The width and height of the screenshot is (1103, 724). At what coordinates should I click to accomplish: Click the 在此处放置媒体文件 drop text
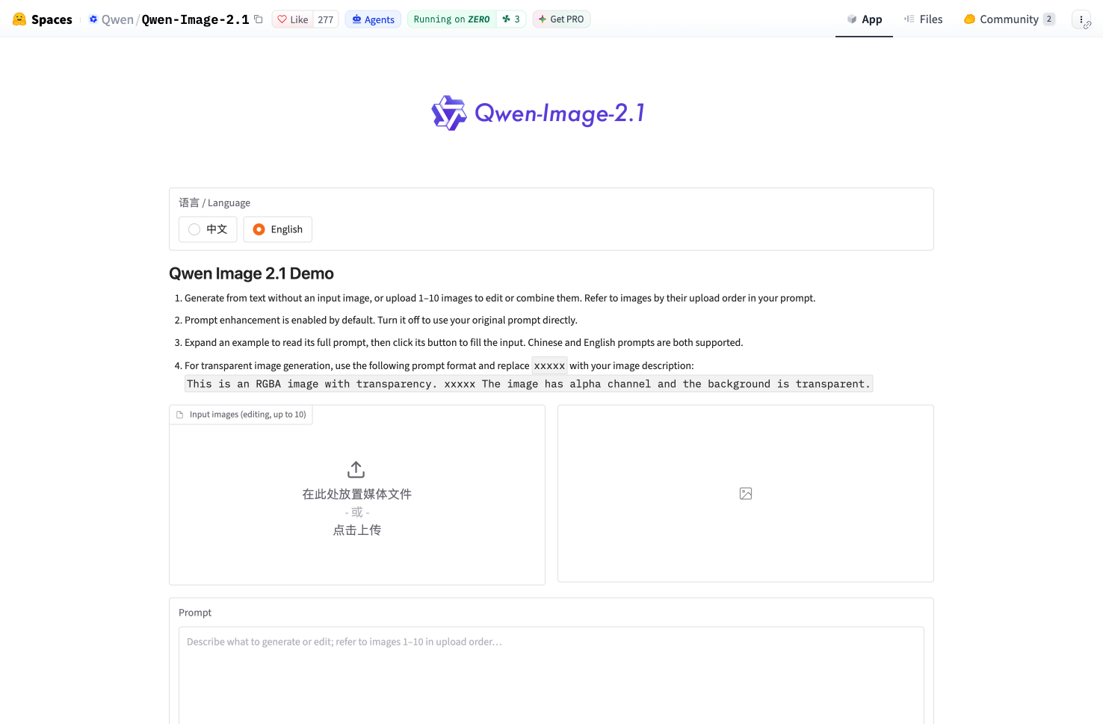357,494
